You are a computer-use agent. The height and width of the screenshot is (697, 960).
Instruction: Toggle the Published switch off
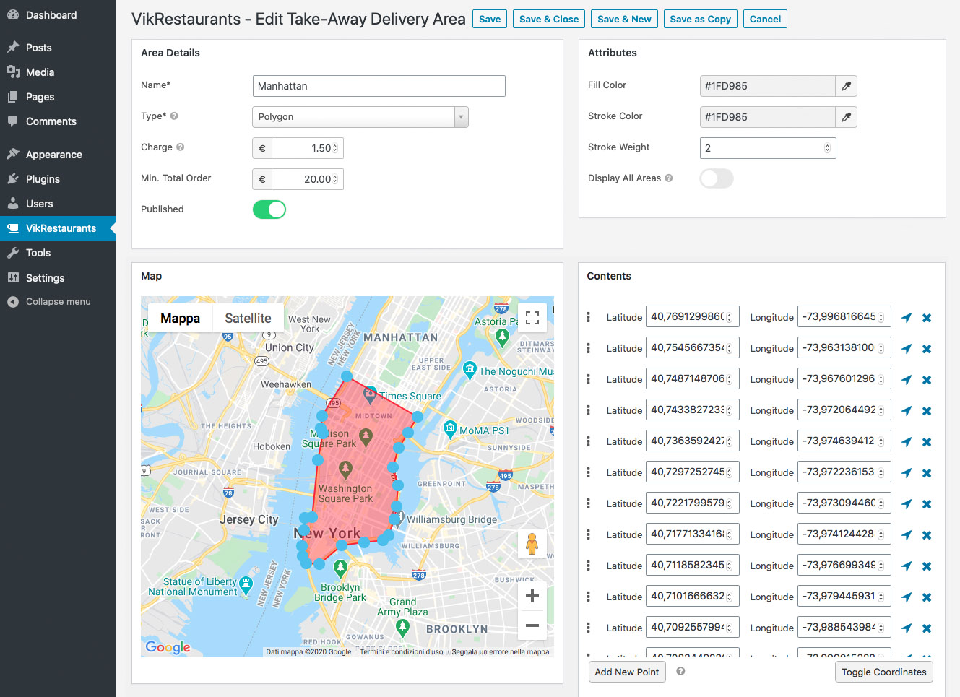point(269,209)
